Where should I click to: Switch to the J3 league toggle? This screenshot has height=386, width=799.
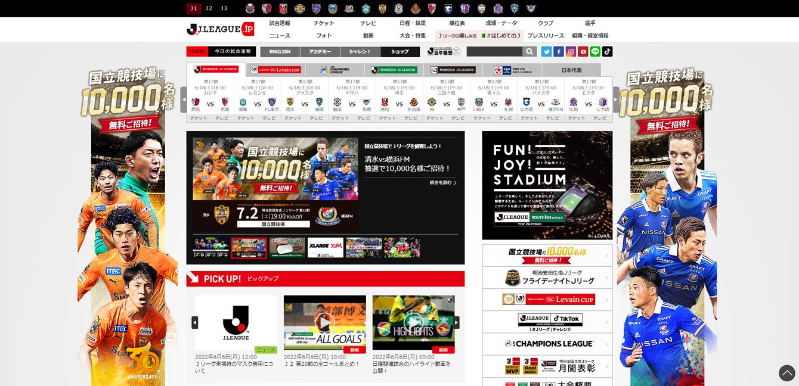(x=224, y=8)
